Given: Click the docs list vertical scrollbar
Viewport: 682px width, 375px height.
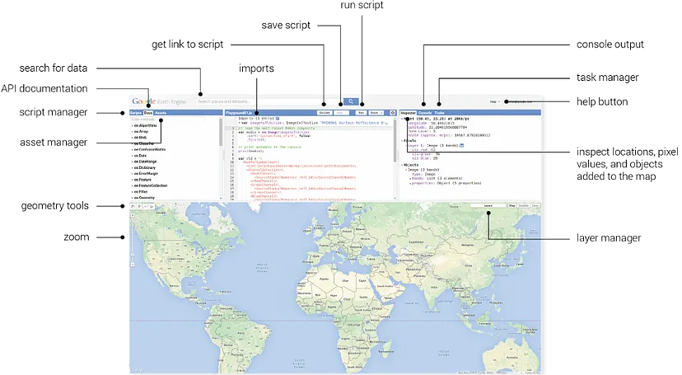Looking at the screenshot, I should (221, 132).
